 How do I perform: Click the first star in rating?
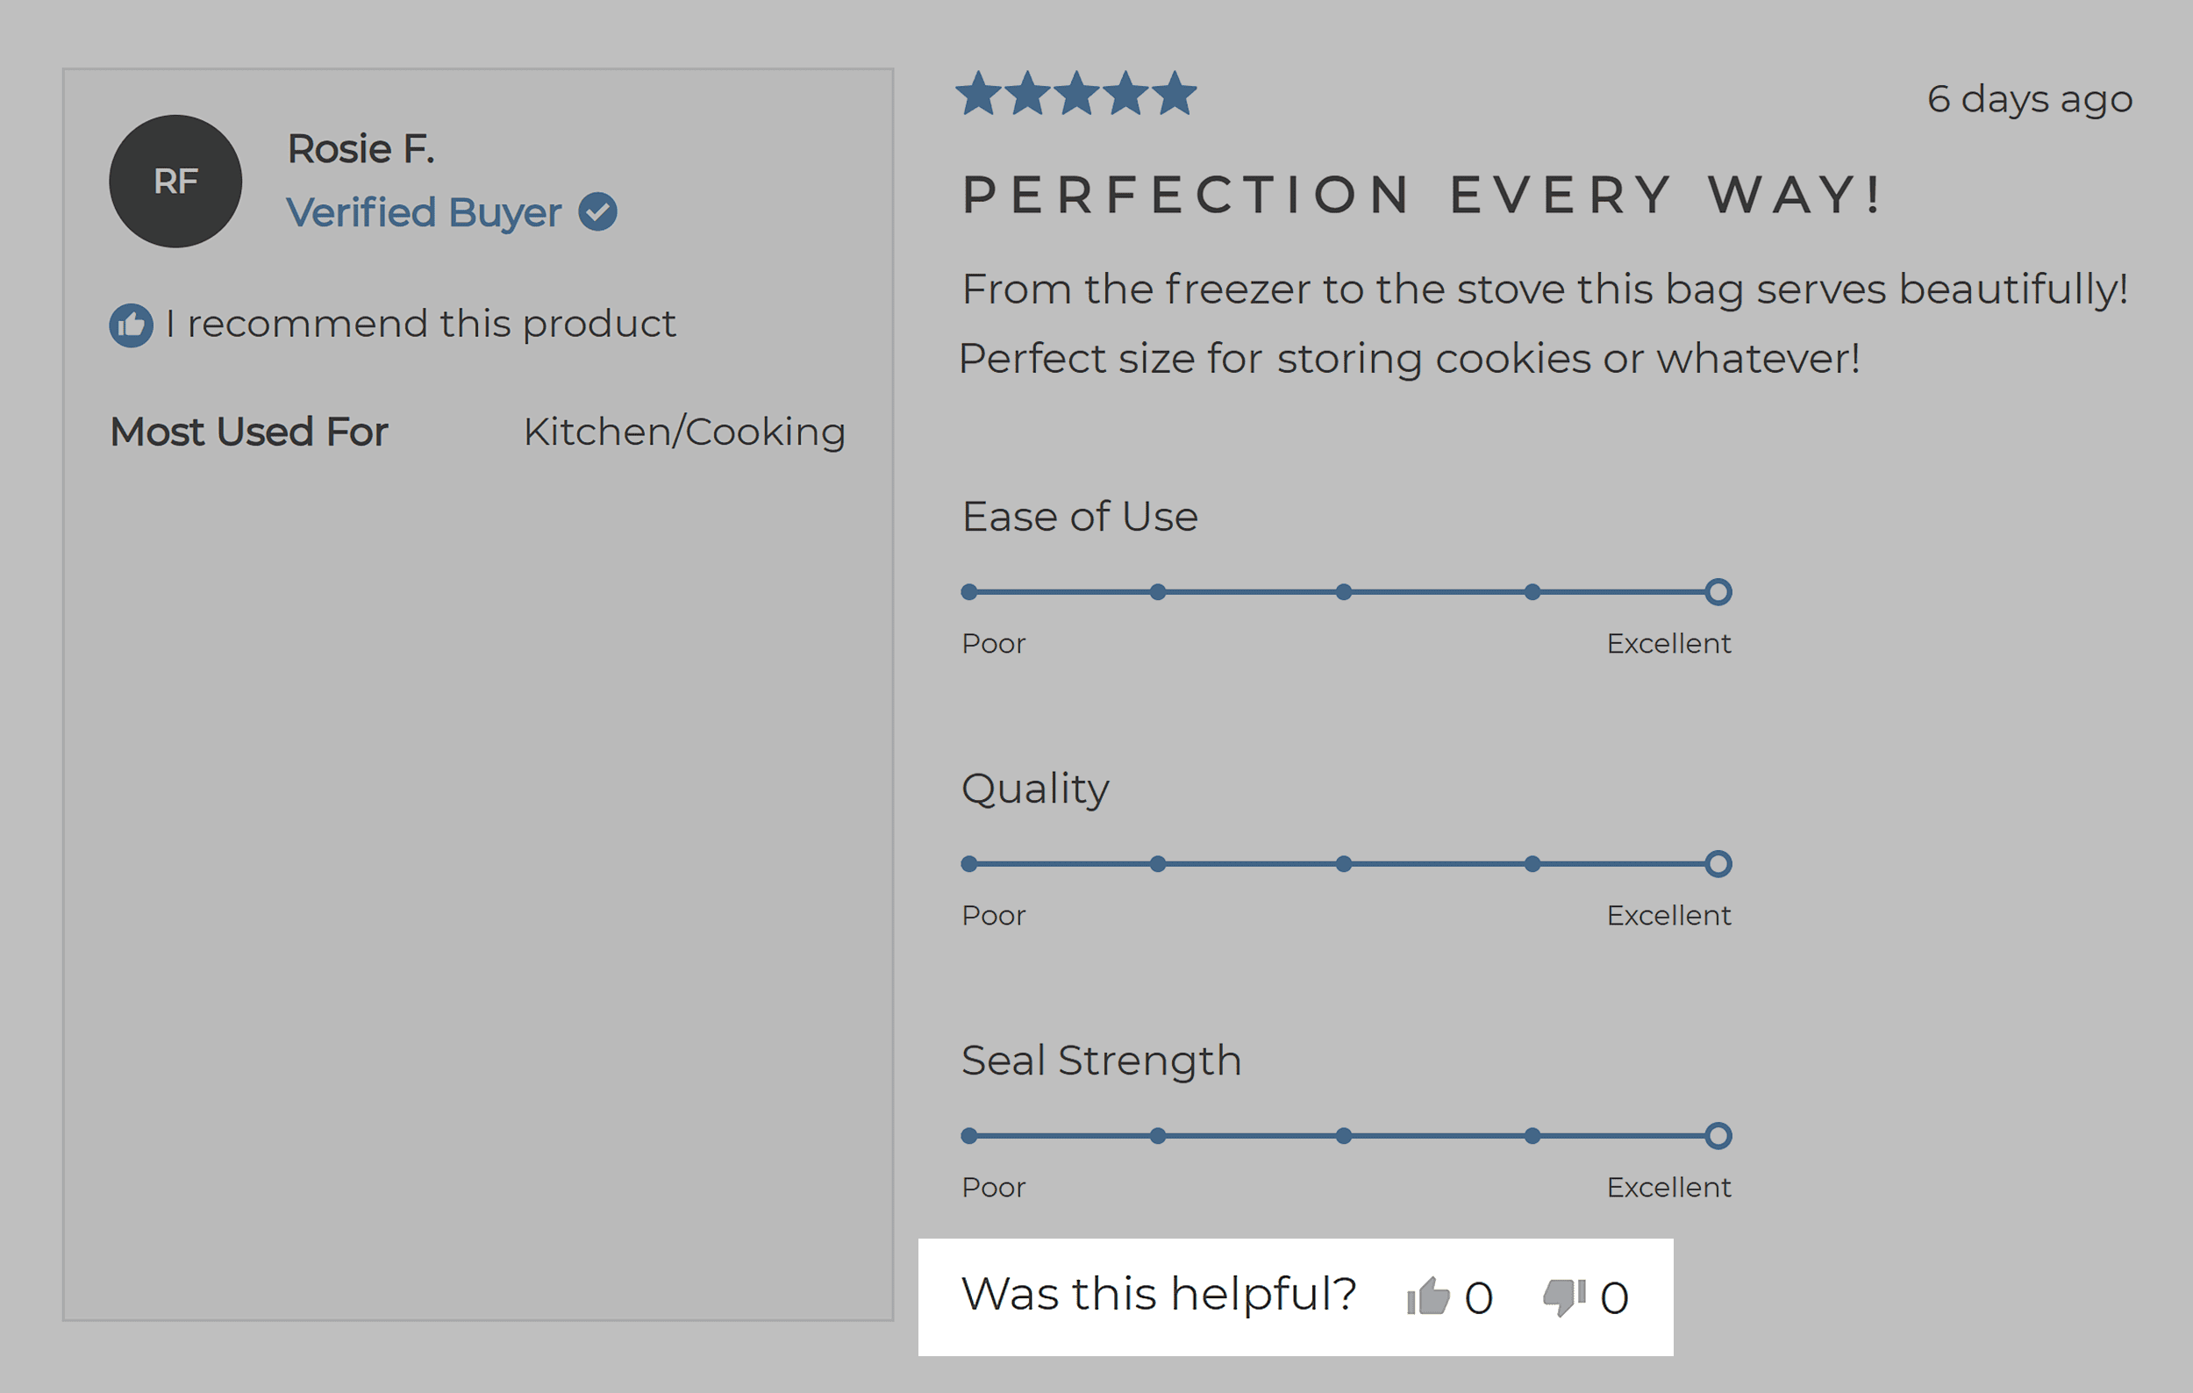pyautogui.click(x=979, y=94)
